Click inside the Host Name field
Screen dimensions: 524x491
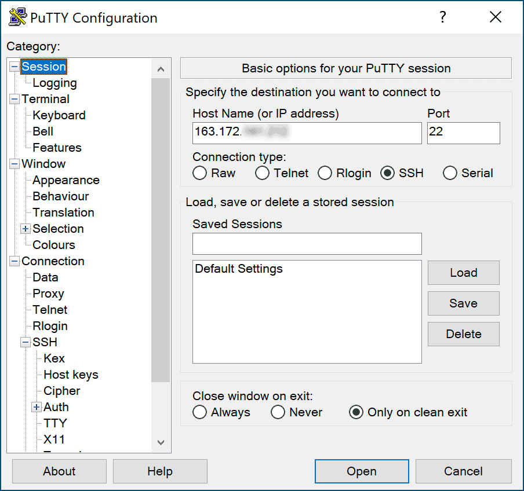(x=307, y=133)
